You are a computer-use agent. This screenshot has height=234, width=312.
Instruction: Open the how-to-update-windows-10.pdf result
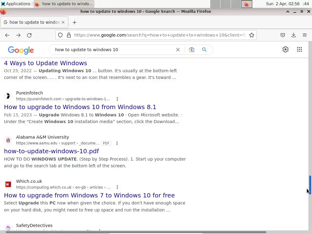coord(51,151)
